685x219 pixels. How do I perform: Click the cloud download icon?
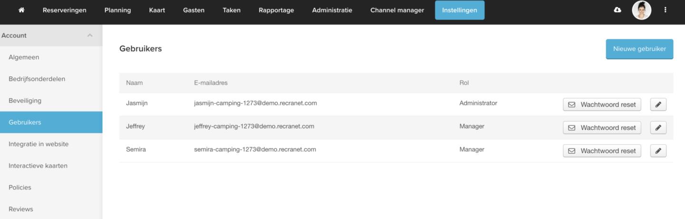[617, 10]
